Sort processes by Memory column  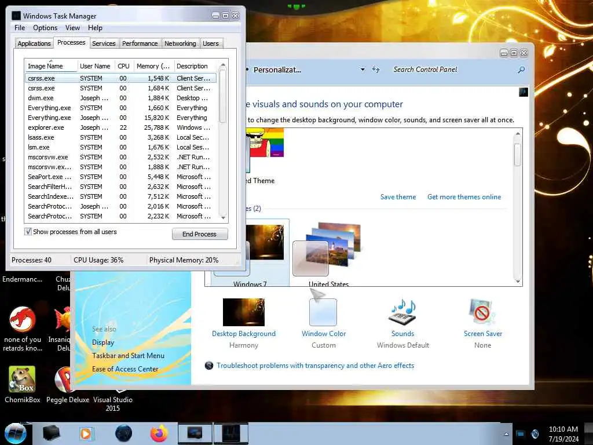pyautogui.click(x=153, y=66)
